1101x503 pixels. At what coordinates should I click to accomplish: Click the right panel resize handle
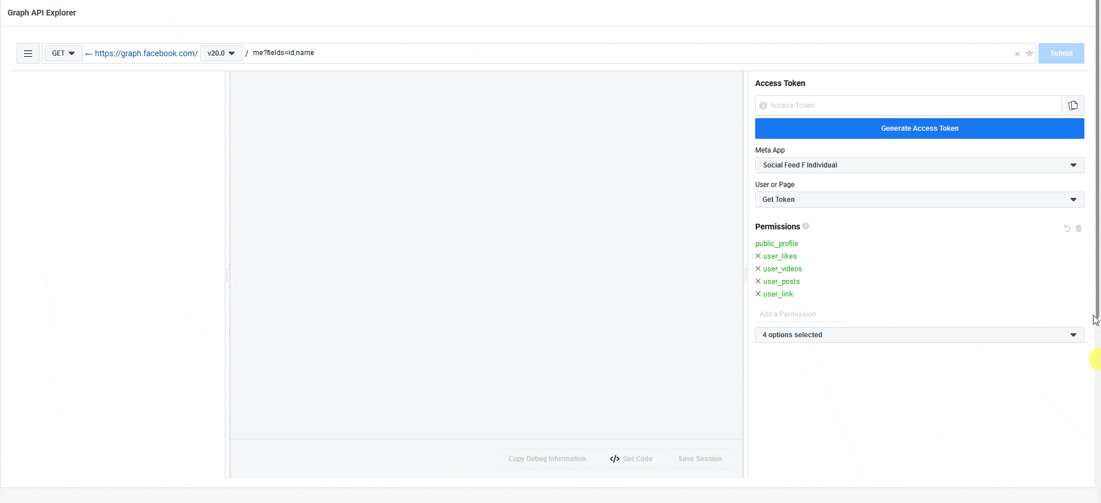pyautogui.click(x=745, y=275)
